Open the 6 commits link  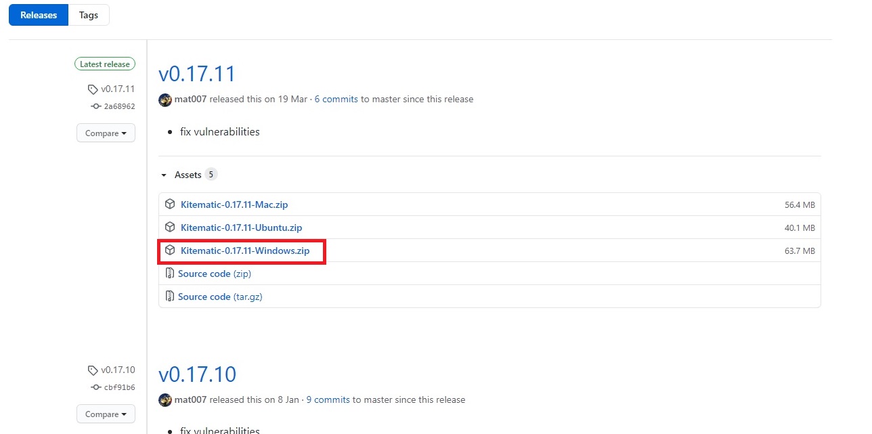[x=336, y=99]
